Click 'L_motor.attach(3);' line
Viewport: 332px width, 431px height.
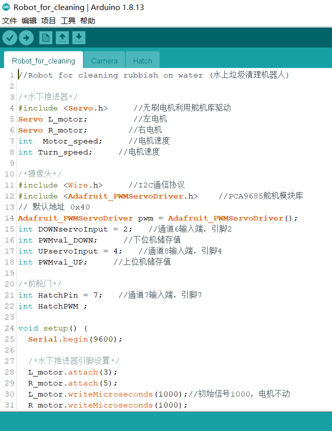(73, 372)
